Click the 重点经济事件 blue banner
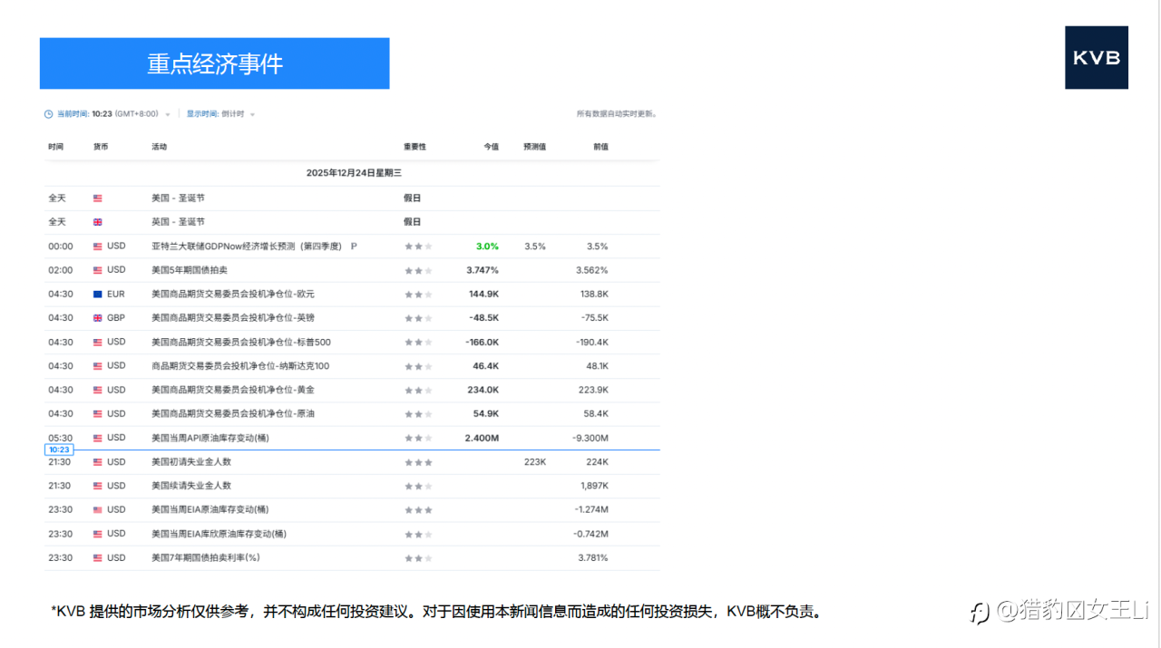Viewport: 1161px width, 648px height. pos(215,63)
